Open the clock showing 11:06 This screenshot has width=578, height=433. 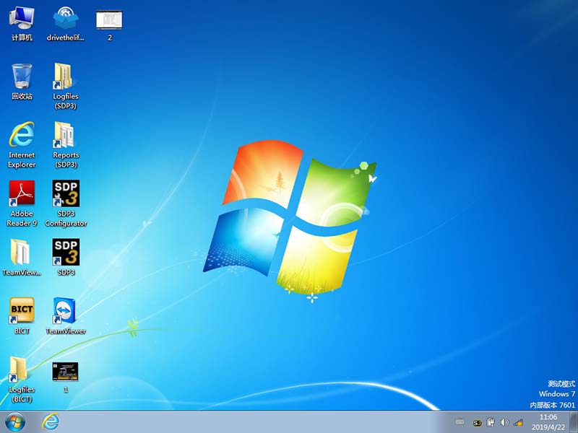click(x=548, y=422)
